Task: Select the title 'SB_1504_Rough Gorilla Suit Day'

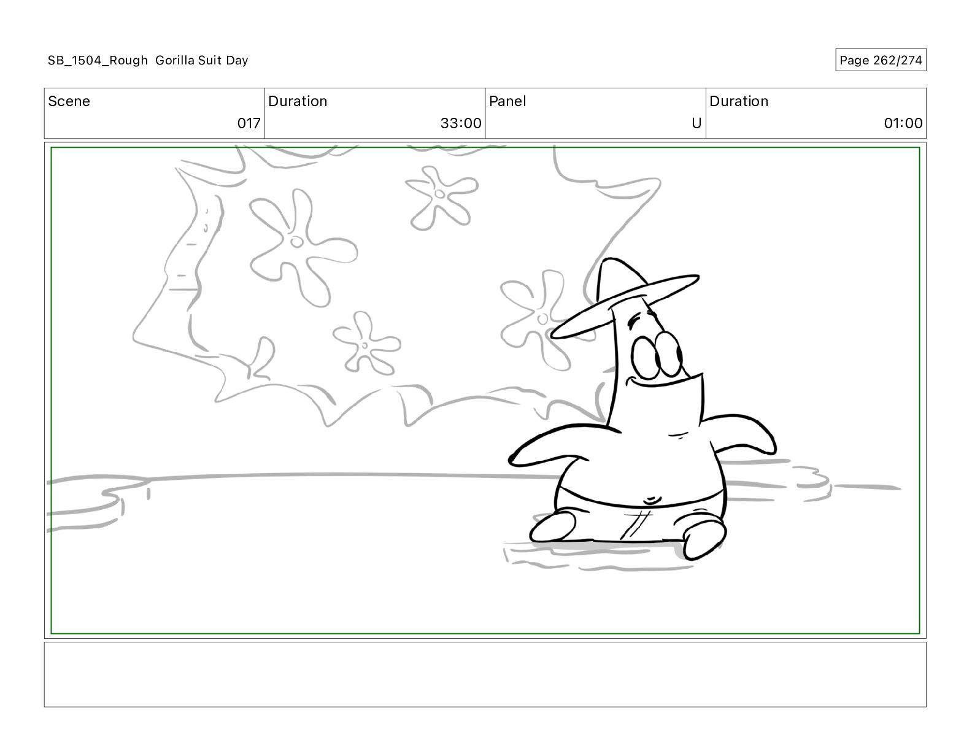Action: click(x=148, y=60)
